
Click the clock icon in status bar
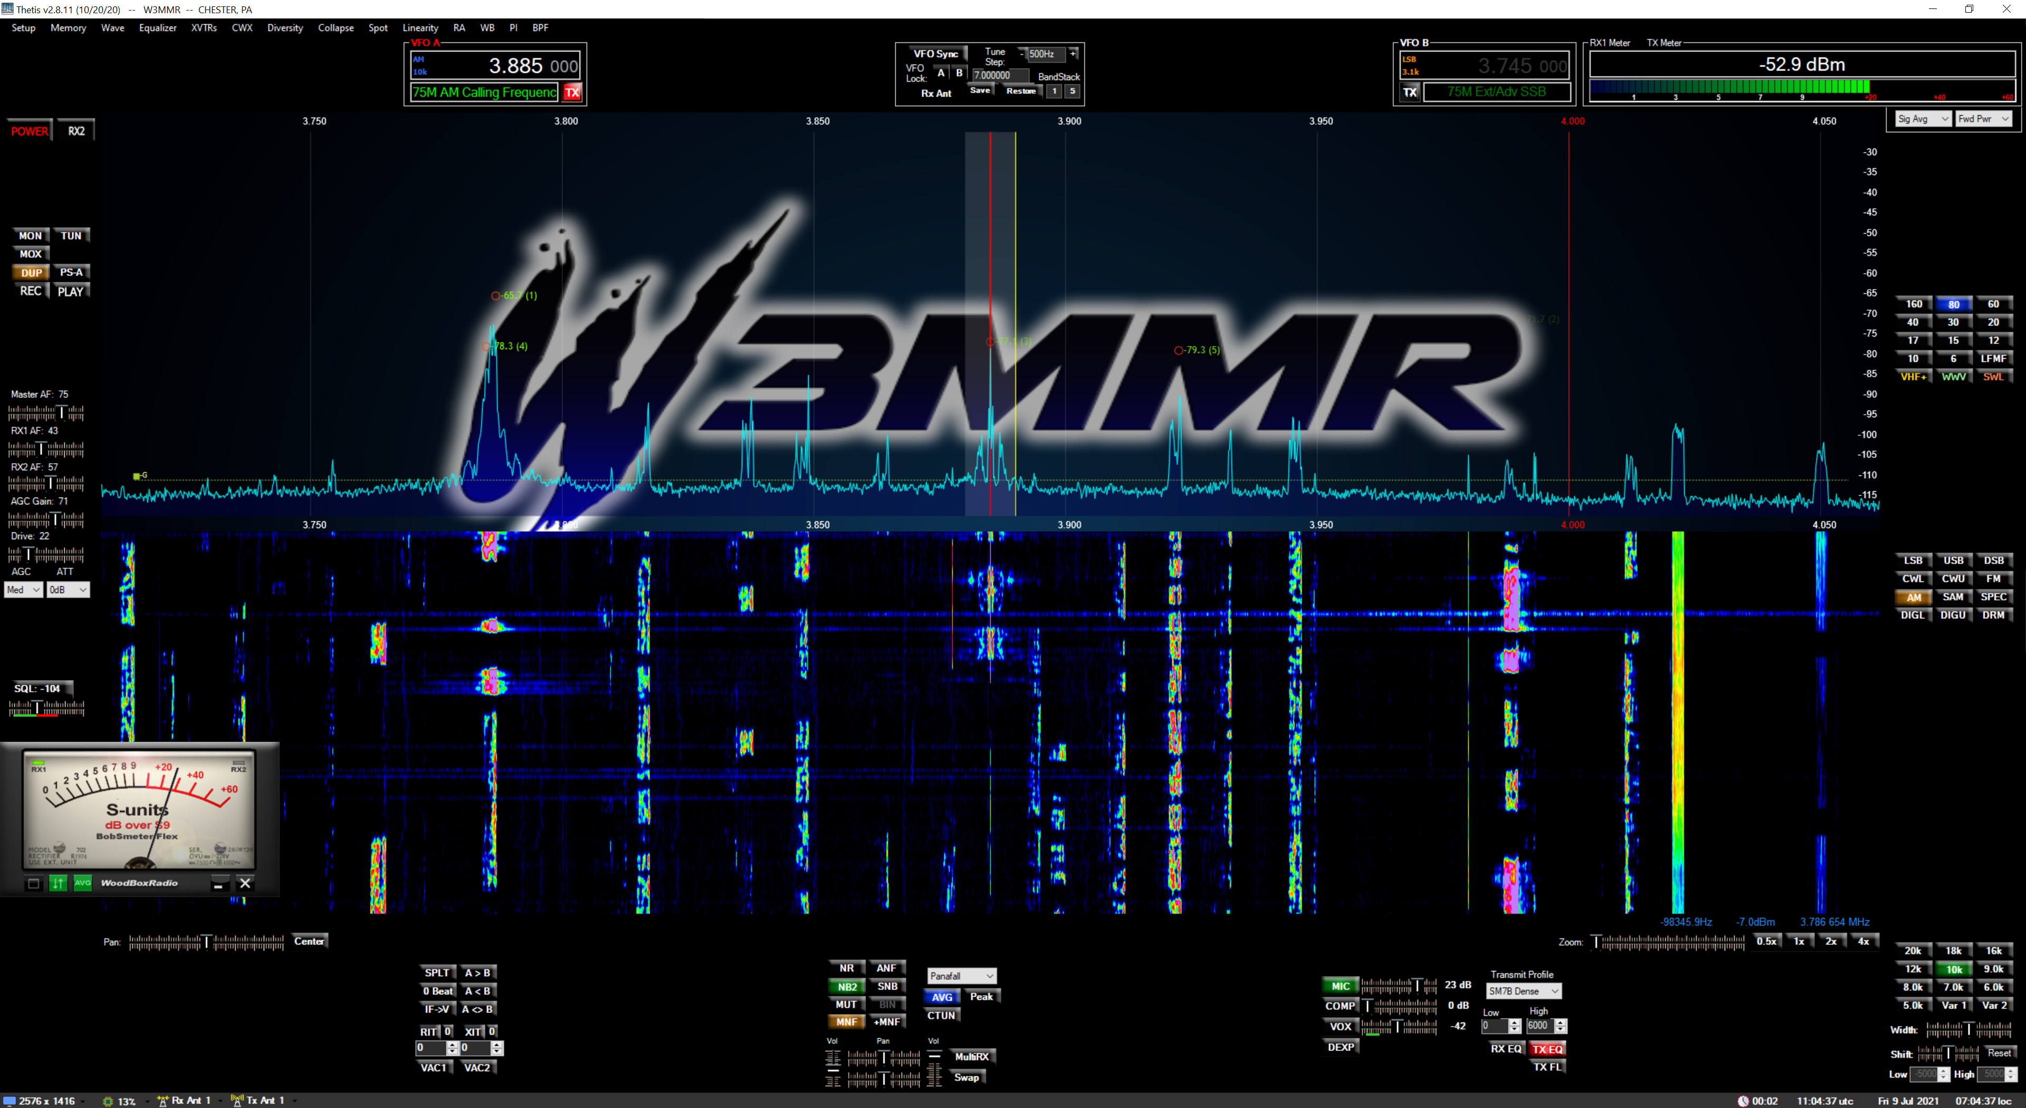coord(1743,1101)
